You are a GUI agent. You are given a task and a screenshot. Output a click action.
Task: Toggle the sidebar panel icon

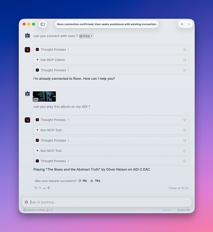[43, 24]
